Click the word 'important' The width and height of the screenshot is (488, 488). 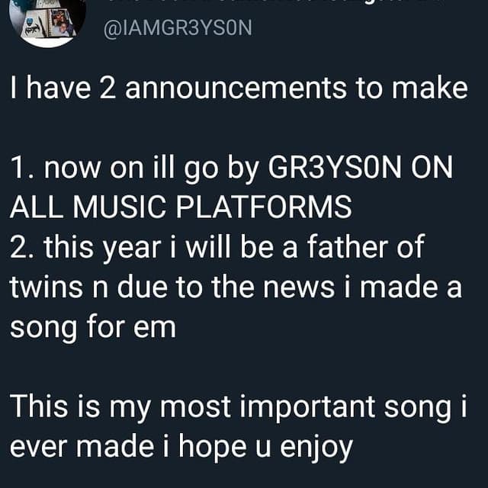click(307, 408)
